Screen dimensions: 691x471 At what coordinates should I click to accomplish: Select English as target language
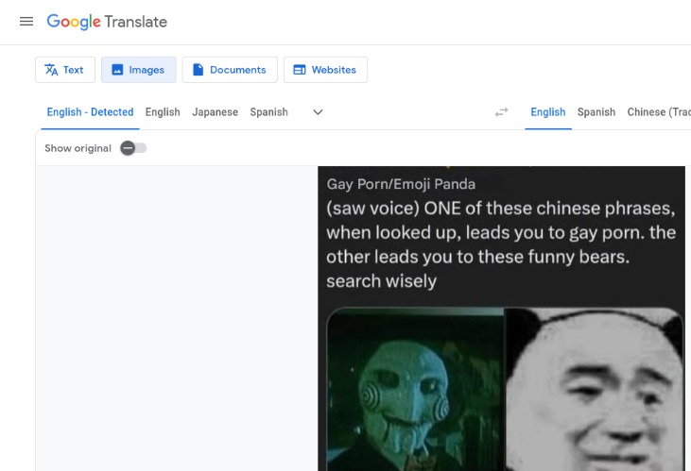[547, 112]
